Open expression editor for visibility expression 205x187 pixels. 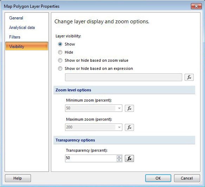[x=189, y=77]
